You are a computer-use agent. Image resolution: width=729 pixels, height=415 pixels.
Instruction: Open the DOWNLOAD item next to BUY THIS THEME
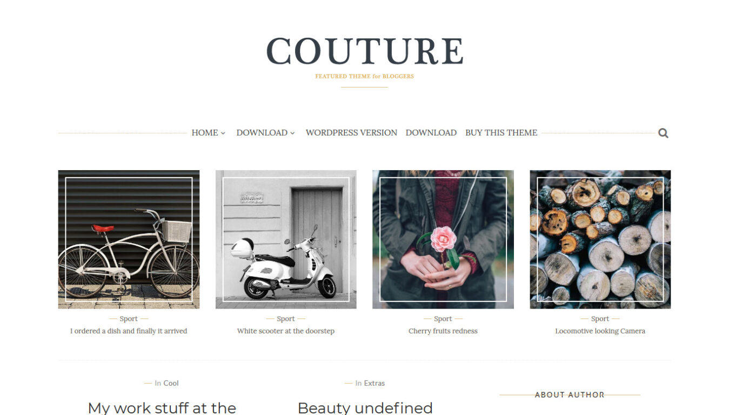[431, 133]
